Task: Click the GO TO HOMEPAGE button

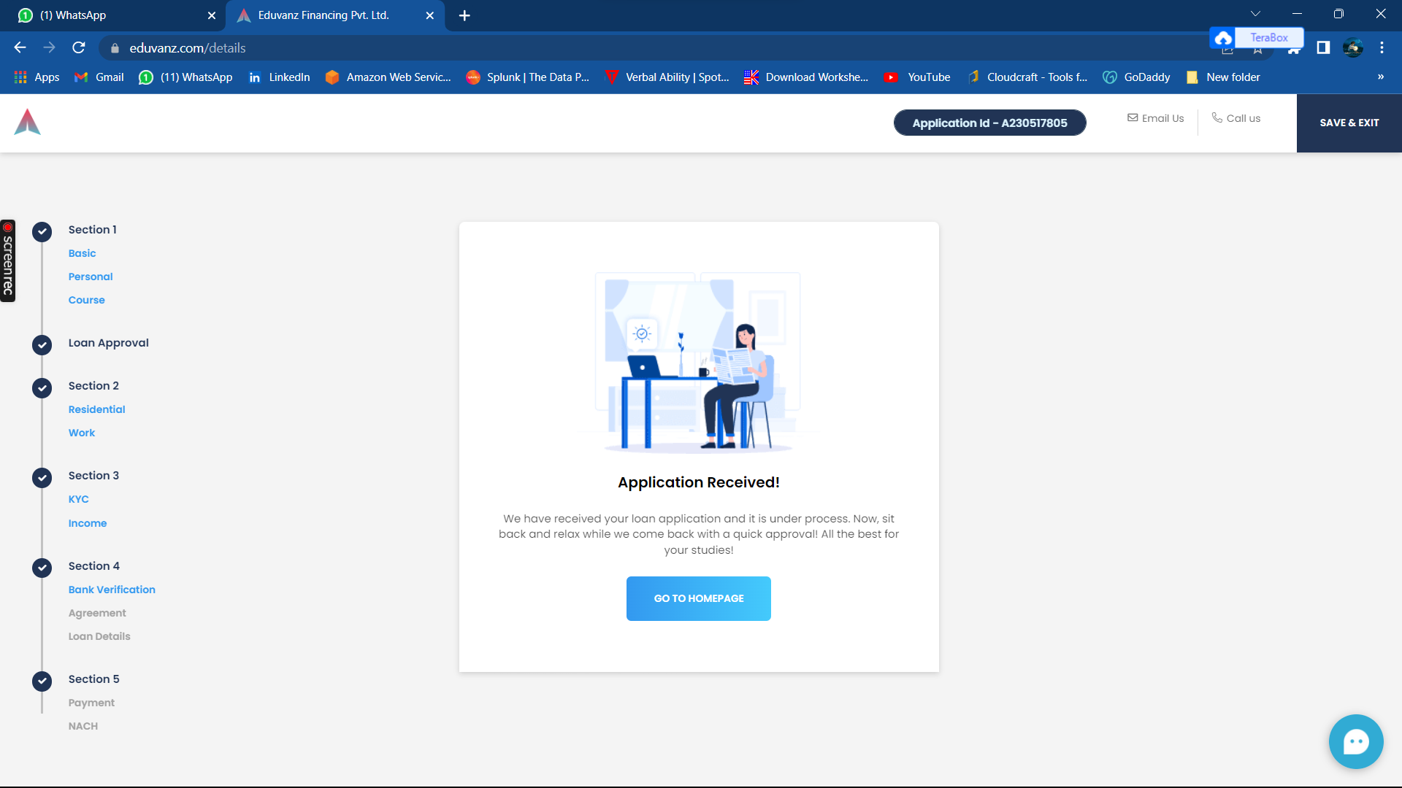Action: [x=698, y=598]
